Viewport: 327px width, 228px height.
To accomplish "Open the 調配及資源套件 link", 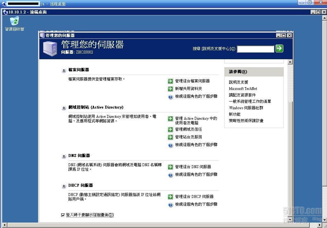I will [x=242, y=95].
